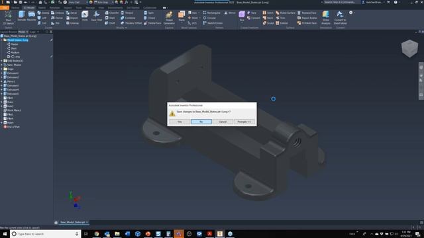
Task: Switch to the Collaborate ribbon tab
Action: 150,7
